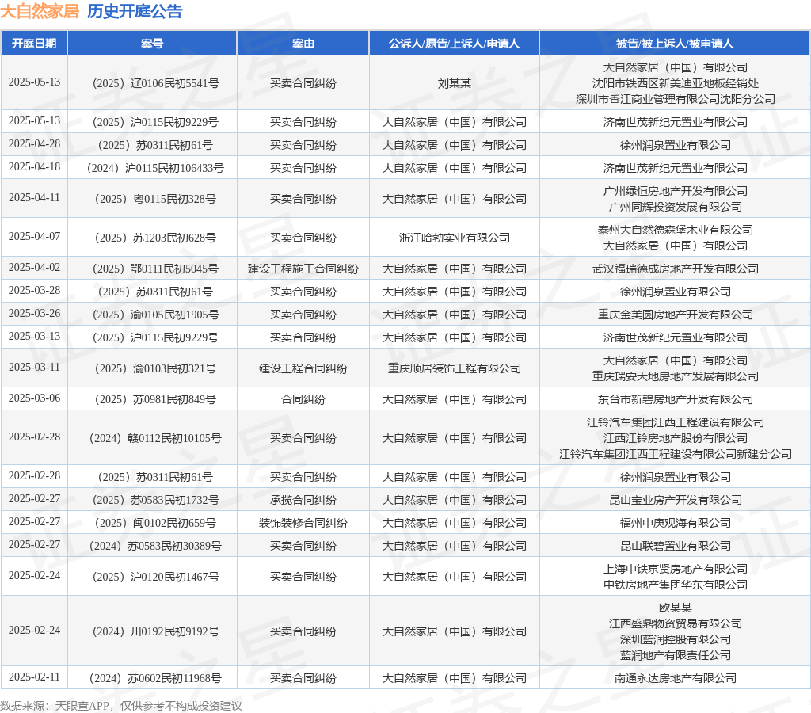Select case number (2025)渝0105民初1905号
Viewport: 811px width, 713px height.
point(155,315)
